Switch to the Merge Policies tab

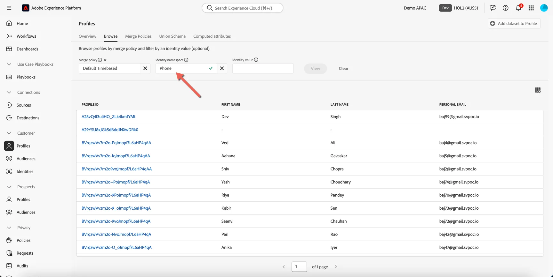138,36
